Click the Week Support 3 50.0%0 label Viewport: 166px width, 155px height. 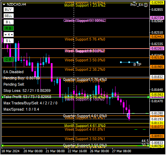tap(85, 60)
